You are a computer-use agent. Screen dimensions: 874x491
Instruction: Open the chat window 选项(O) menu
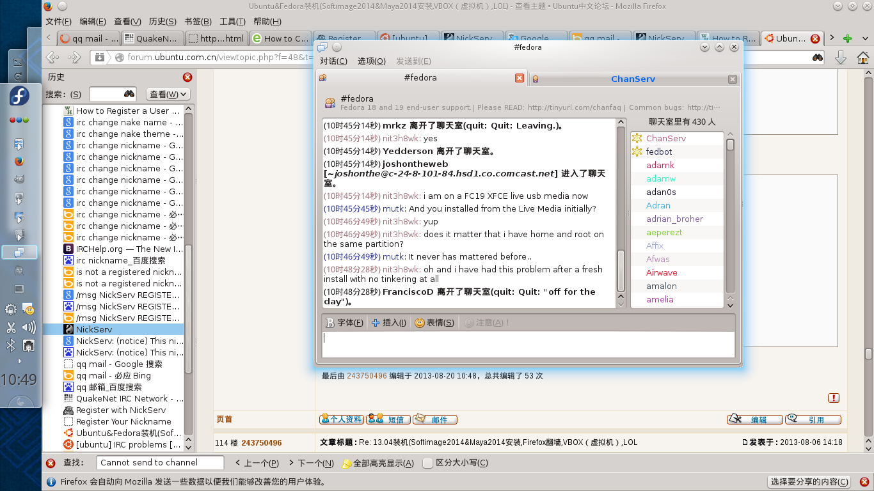point(372,61)
